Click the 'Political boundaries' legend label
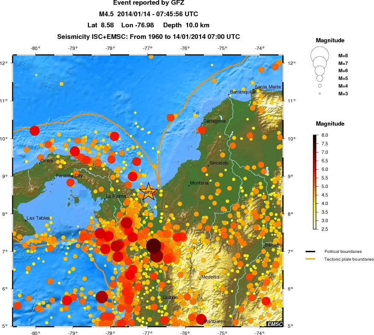 pyautogui.click(x=343, y=252)
